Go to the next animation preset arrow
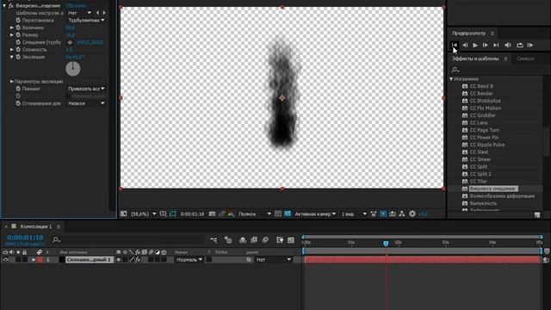Viewport: 551px width, 310px height. pos(104,13)
